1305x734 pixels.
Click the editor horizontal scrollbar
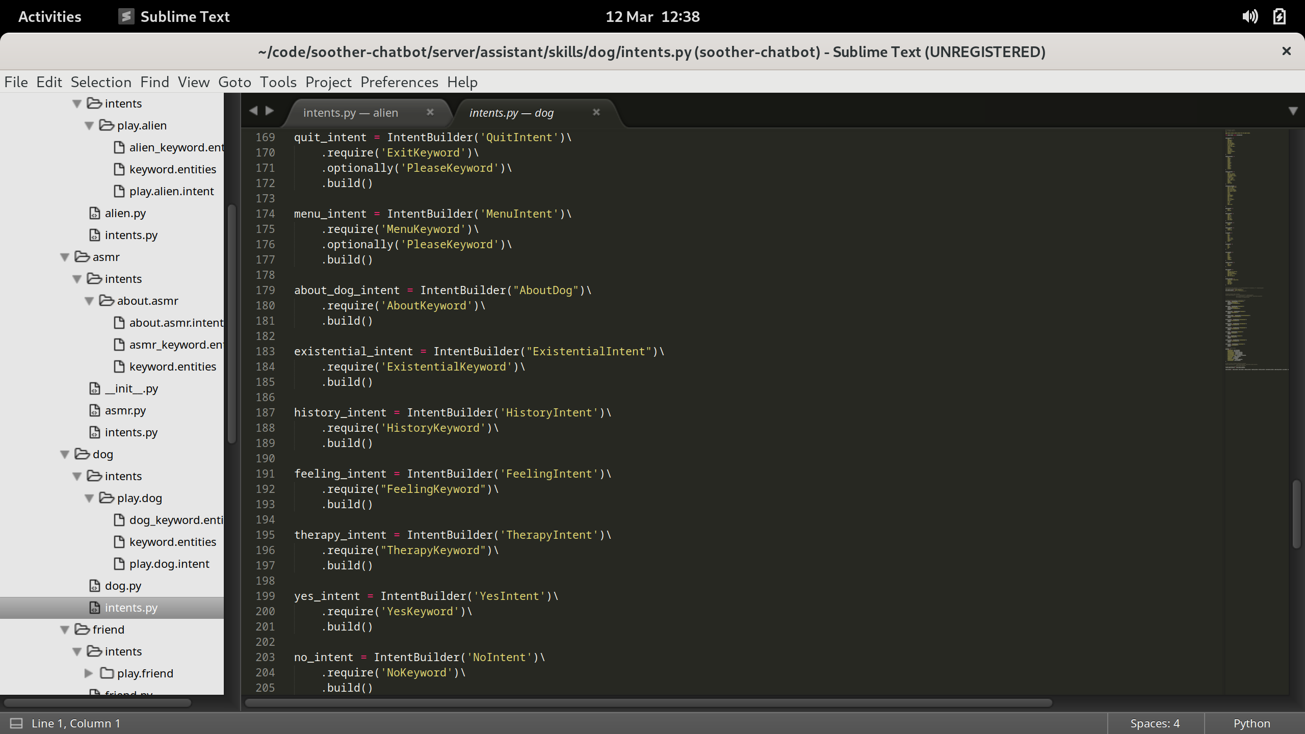(647, 703)
